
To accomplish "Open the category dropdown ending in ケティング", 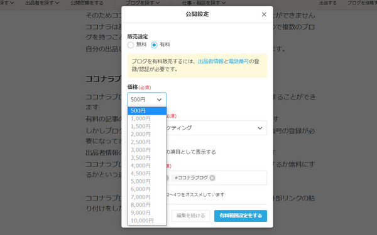I will pos(216,128).
